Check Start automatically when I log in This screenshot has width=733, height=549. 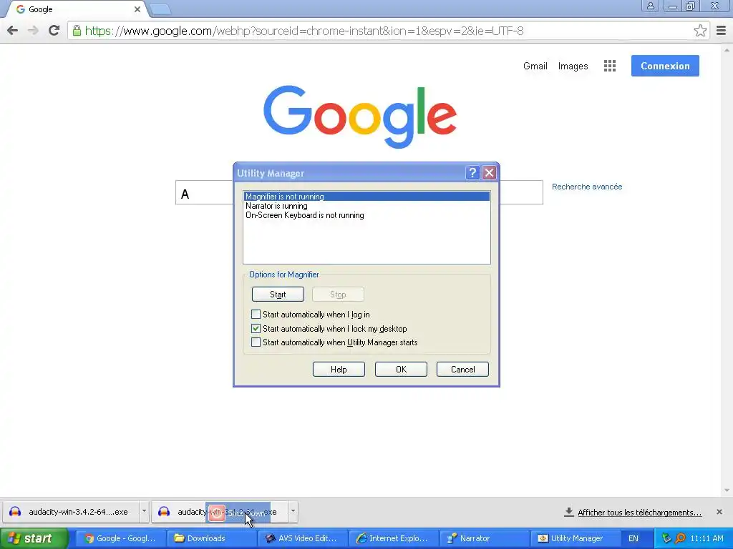tap(256, 315)
